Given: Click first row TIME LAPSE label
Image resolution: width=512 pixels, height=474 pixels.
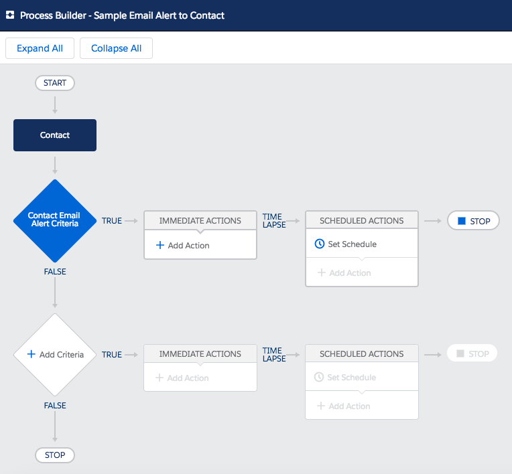Looking at the screenshot, I should click(274, 221).
